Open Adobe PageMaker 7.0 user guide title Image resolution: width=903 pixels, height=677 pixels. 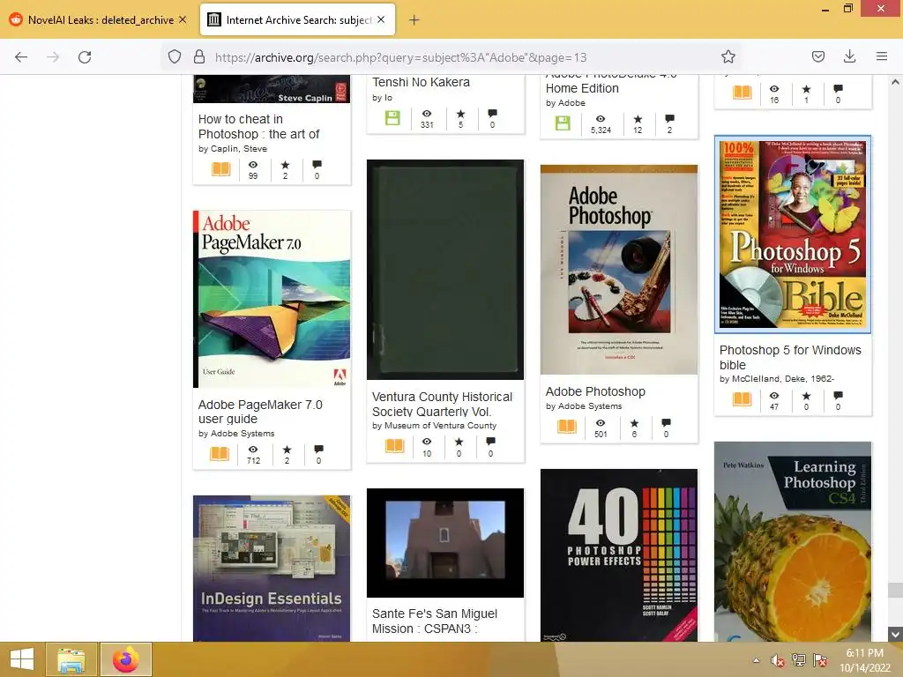tap(260, 412)
